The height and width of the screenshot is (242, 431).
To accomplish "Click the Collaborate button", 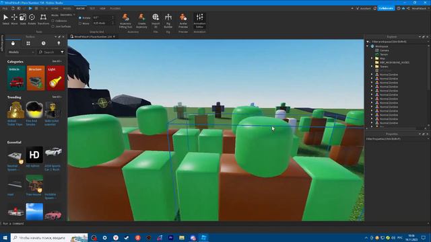I will (x=386, y=8).
